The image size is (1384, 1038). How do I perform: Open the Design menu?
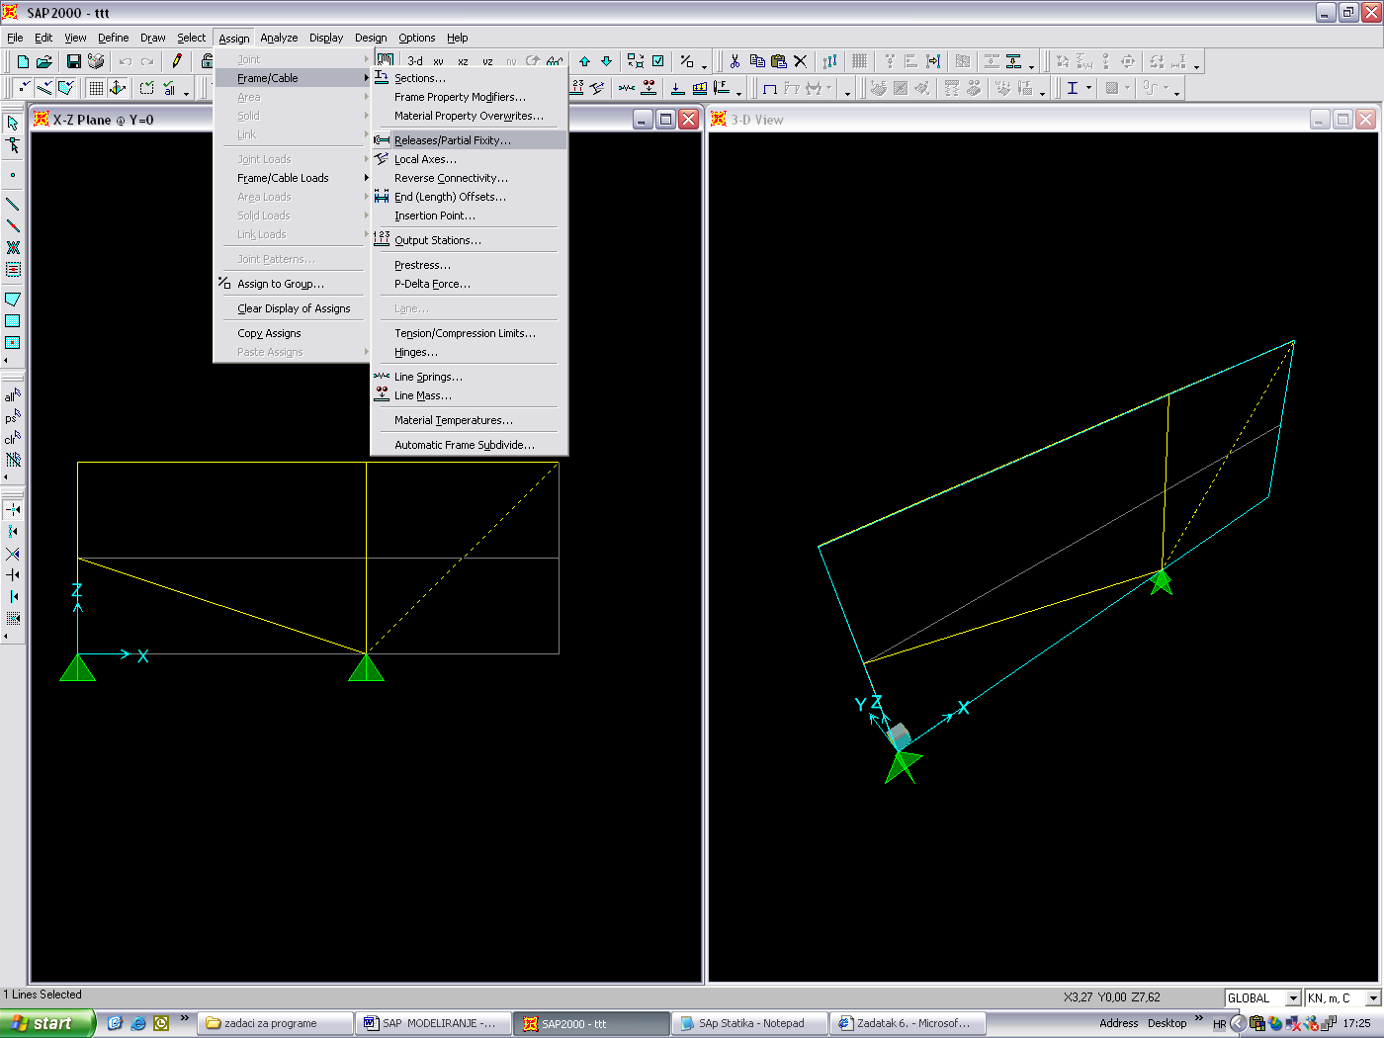tap(371, 38)
